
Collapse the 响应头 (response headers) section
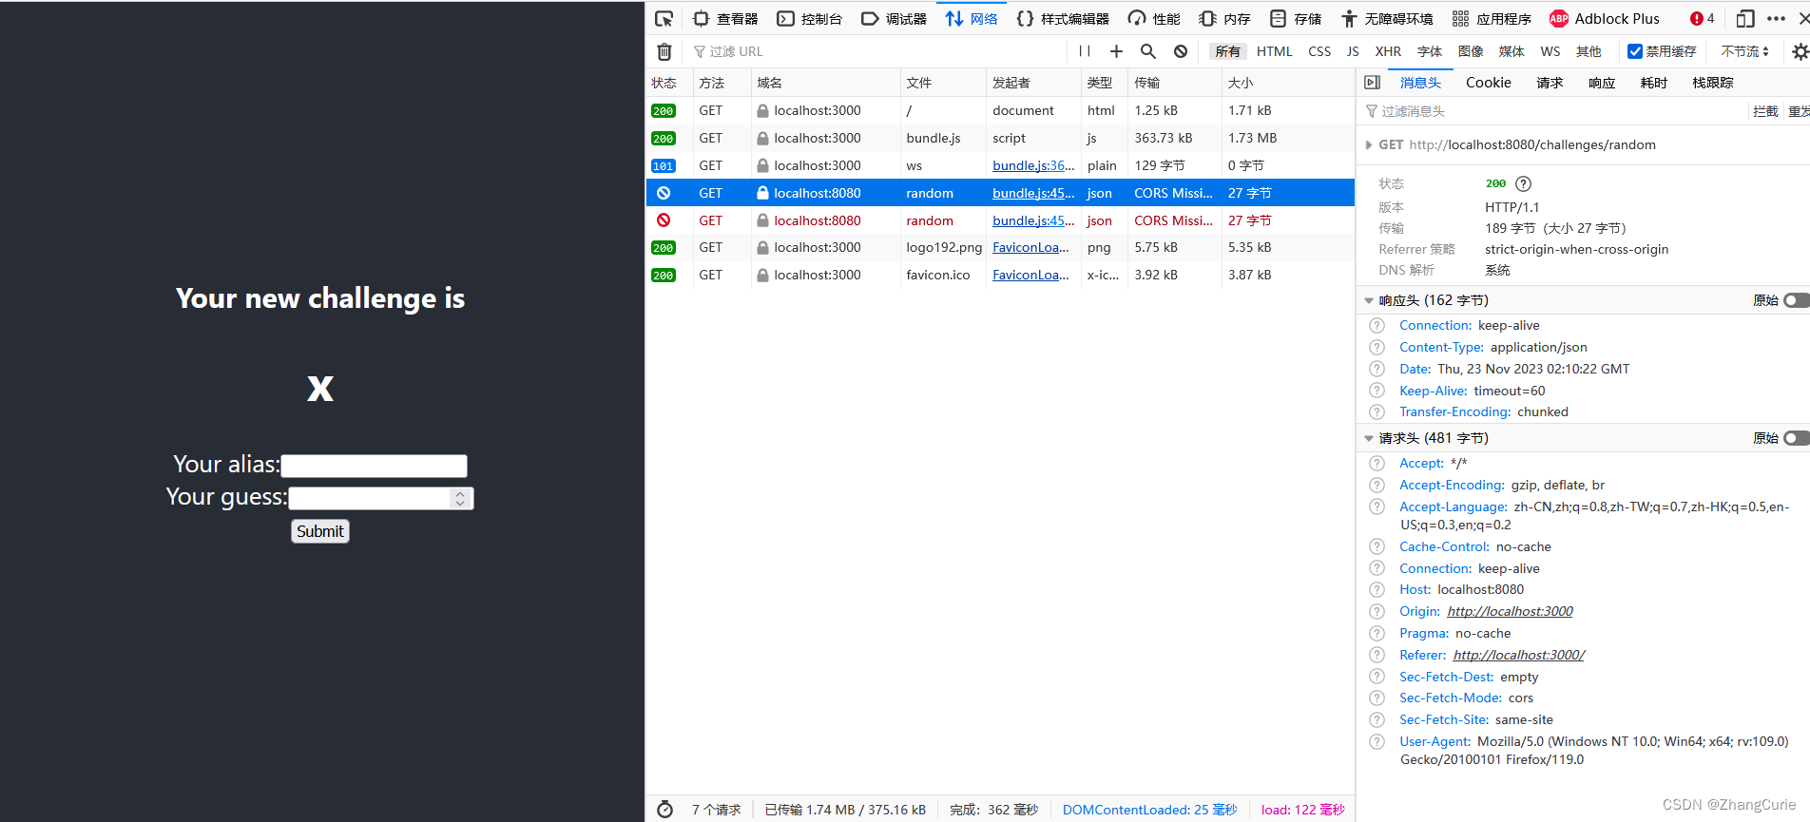pos(1369,300)
